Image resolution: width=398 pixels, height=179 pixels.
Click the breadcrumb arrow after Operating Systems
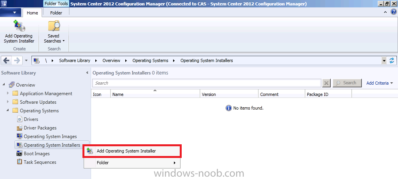click(x=174, y=61)
